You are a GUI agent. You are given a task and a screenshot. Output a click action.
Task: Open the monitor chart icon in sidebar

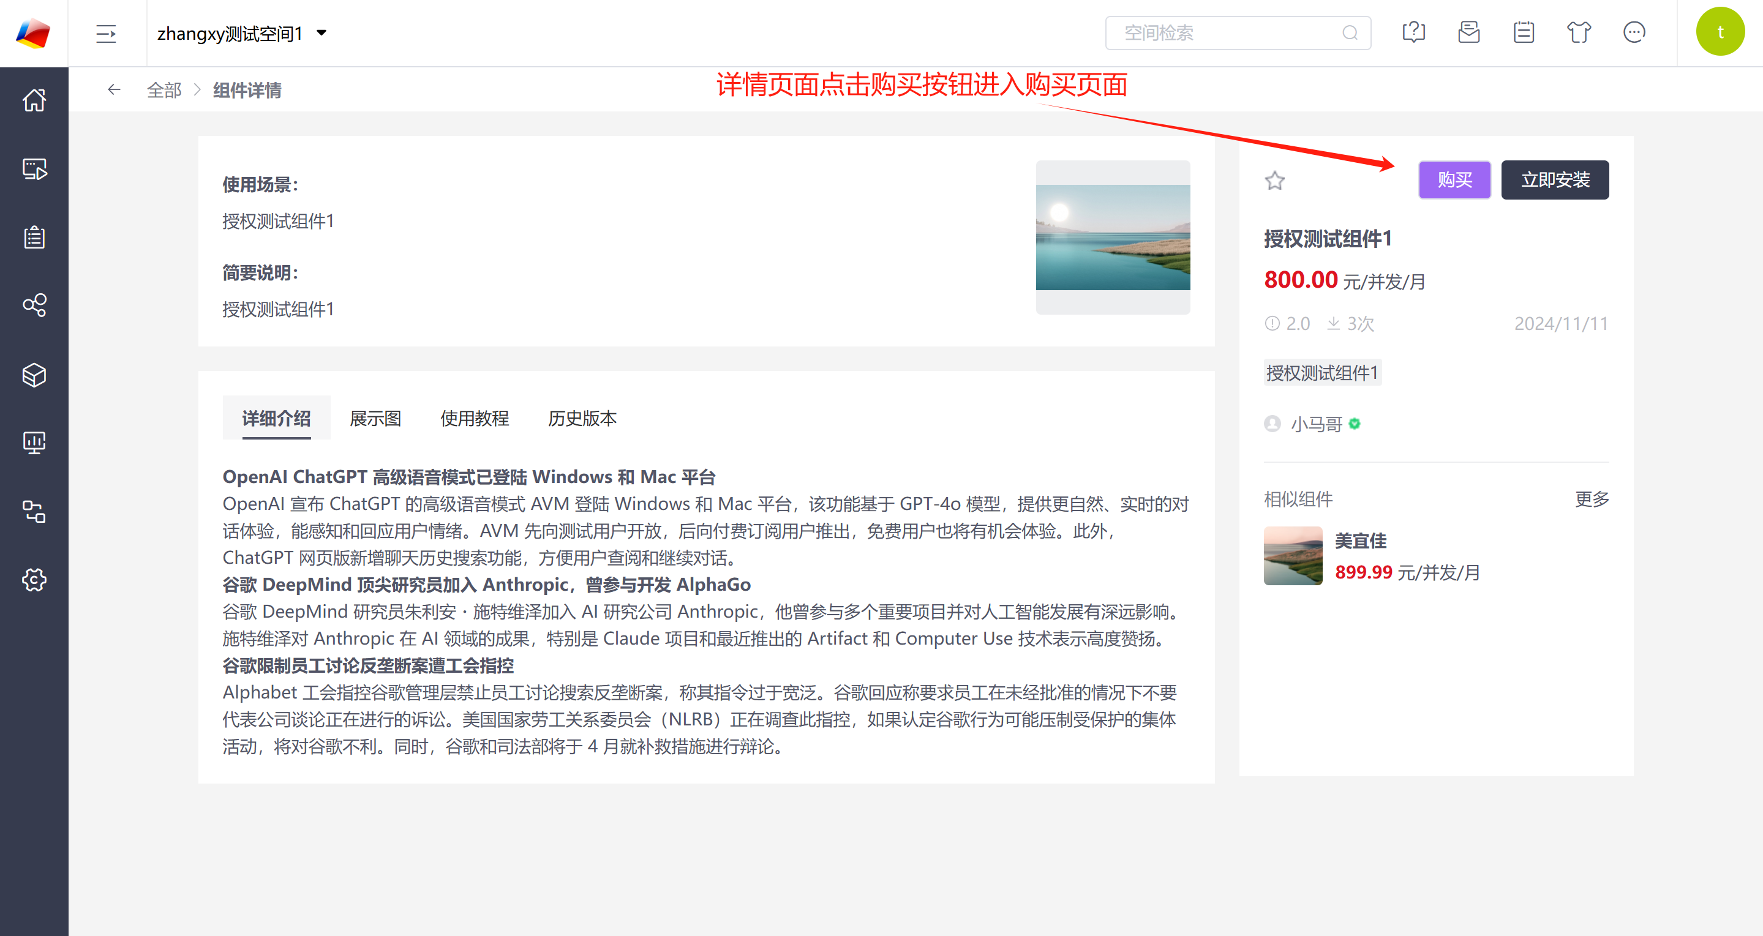(x=34, y=443)
